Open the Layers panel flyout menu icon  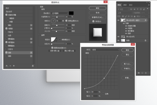149,5
